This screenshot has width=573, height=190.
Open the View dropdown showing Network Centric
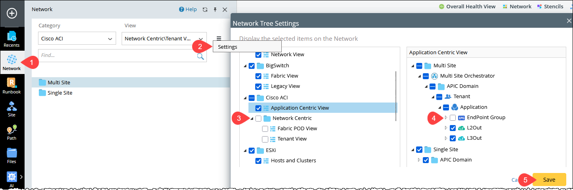tap(164, 39)
